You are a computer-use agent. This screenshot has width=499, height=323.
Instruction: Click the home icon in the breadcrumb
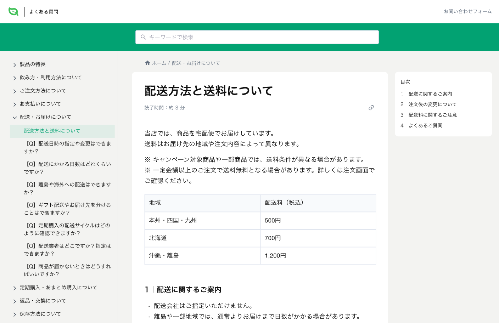point(147,63)
